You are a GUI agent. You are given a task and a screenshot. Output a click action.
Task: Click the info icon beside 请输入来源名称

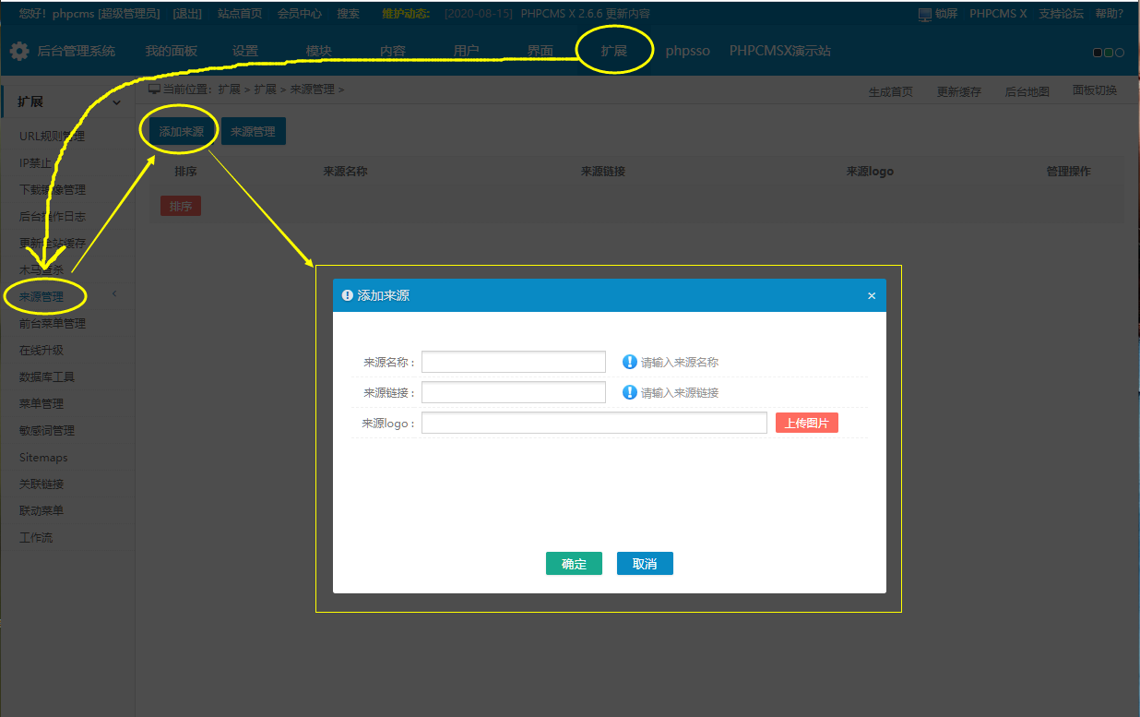630,362
